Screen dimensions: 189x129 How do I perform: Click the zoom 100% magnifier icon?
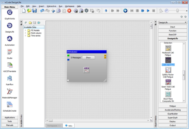pyautogui.click(x=161, y=11)
